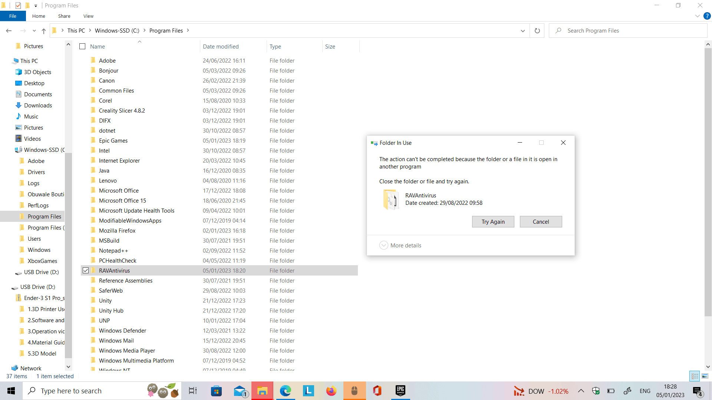
Task: Switch to details view button
Action: click(695, 376)
